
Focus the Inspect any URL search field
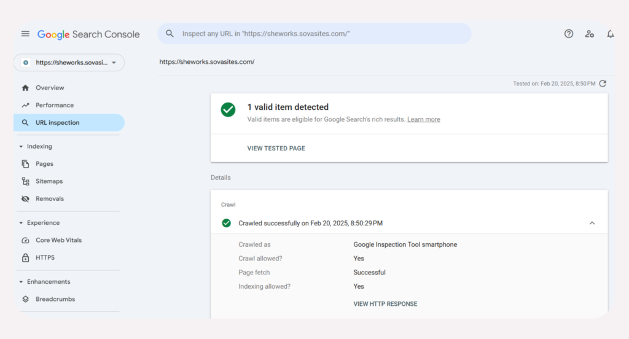(x=314, y=34)
